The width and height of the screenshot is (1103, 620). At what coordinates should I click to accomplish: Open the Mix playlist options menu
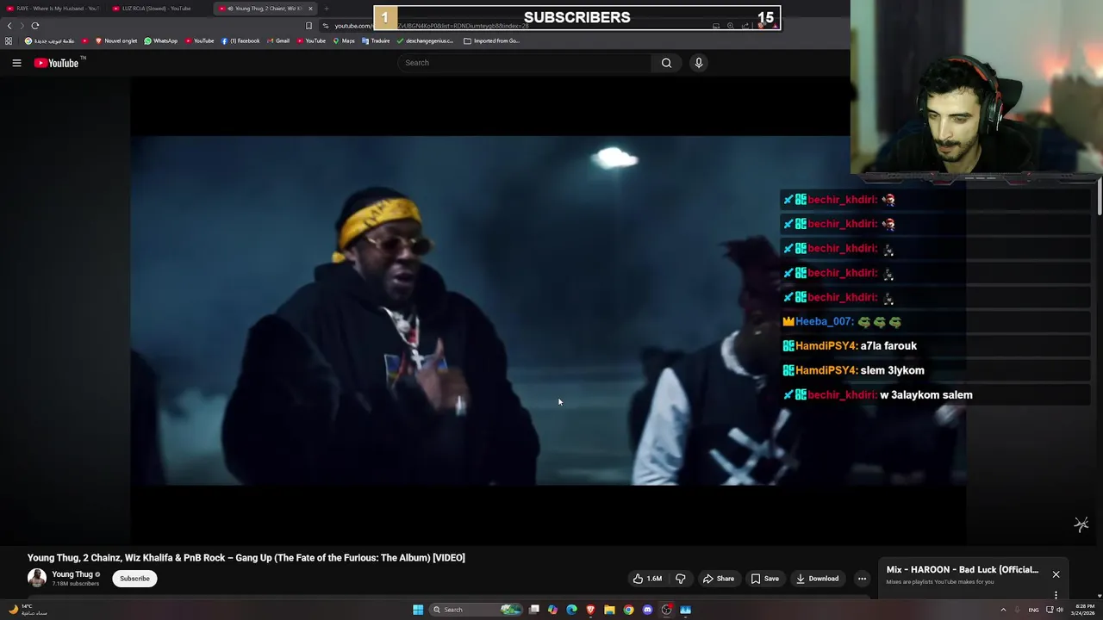point(1056,594)
